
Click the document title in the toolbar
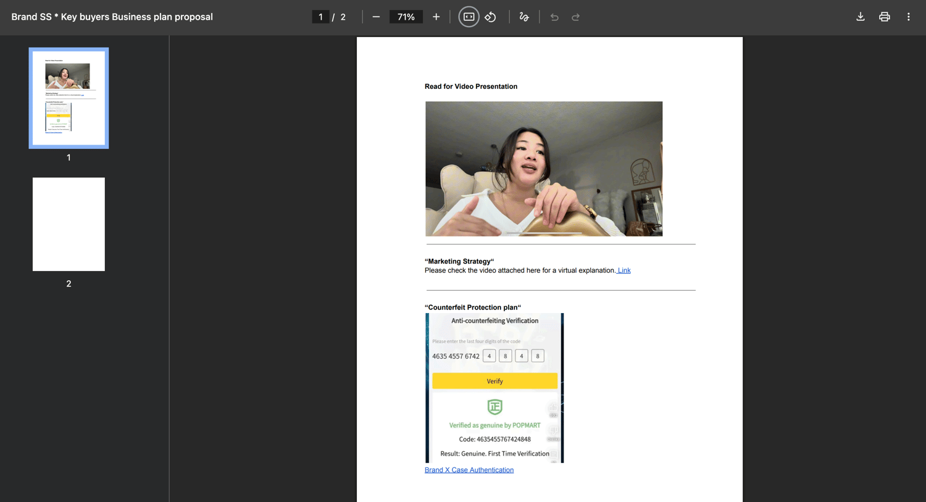coord(112,17)
